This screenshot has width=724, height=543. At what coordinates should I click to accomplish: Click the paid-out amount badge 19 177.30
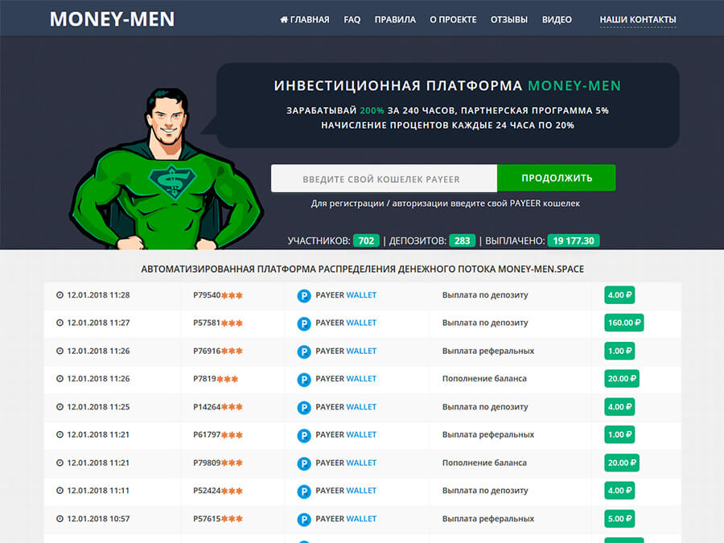(574, 241)
